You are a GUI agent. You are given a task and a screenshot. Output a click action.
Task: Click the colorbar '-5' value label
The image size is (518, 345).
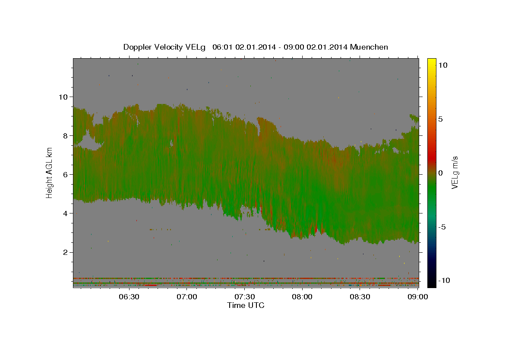(x=442, y=226)
